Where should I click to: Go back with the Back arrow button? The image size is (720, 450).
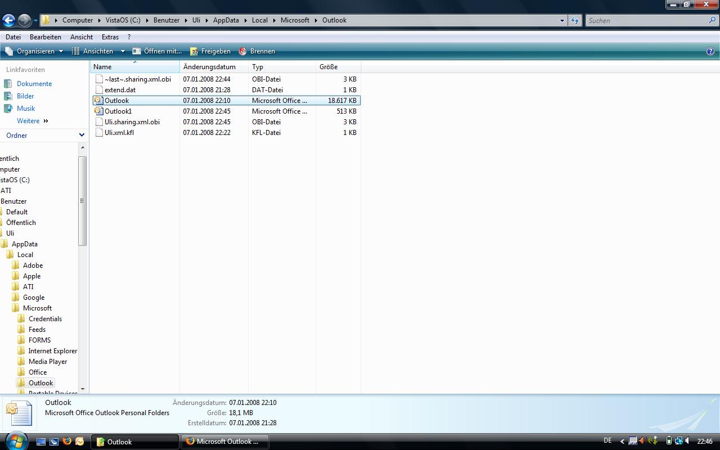point(8,20)
